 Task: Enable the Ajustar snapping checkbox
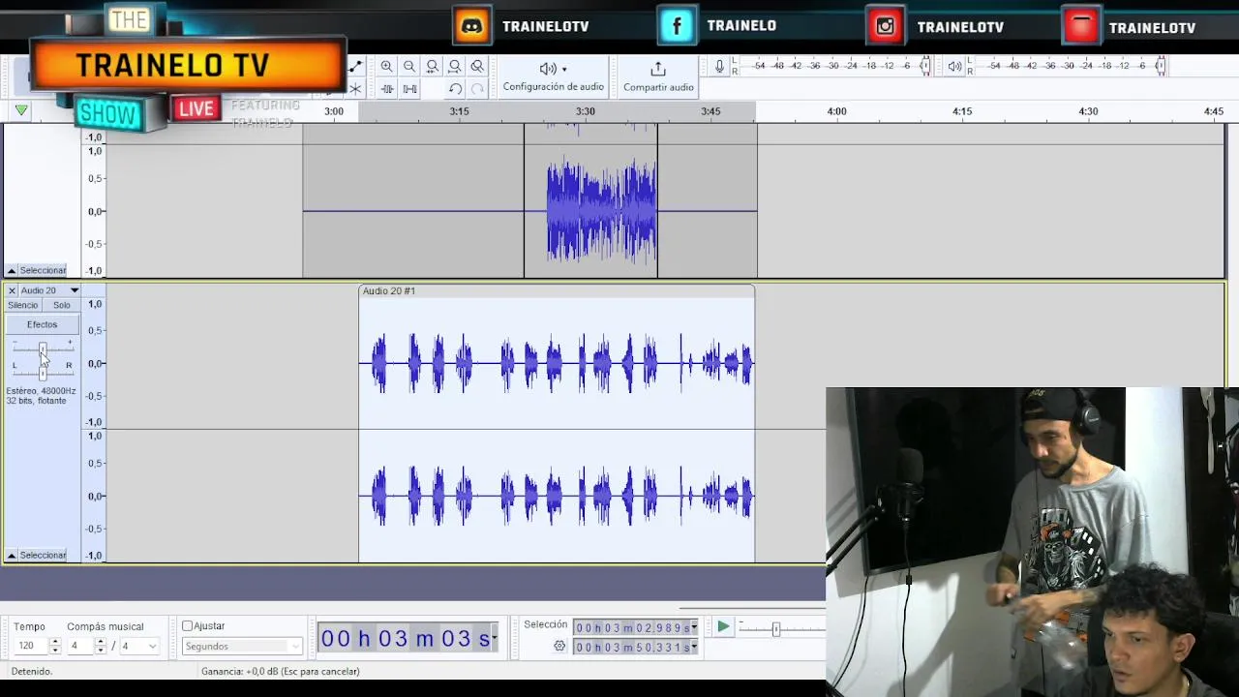pos(188,626)
